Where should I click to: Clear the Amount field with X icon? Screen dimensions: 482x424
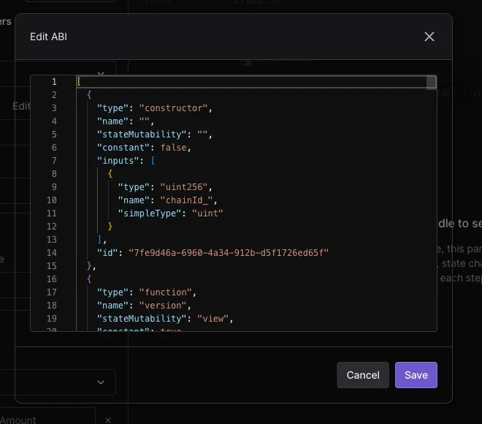click(x=108, y=420)
